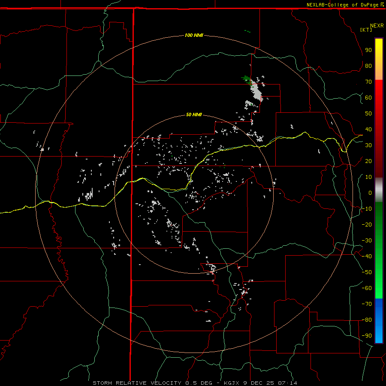Click the -50 value on the velocity scale

click(x=367, y=272)
